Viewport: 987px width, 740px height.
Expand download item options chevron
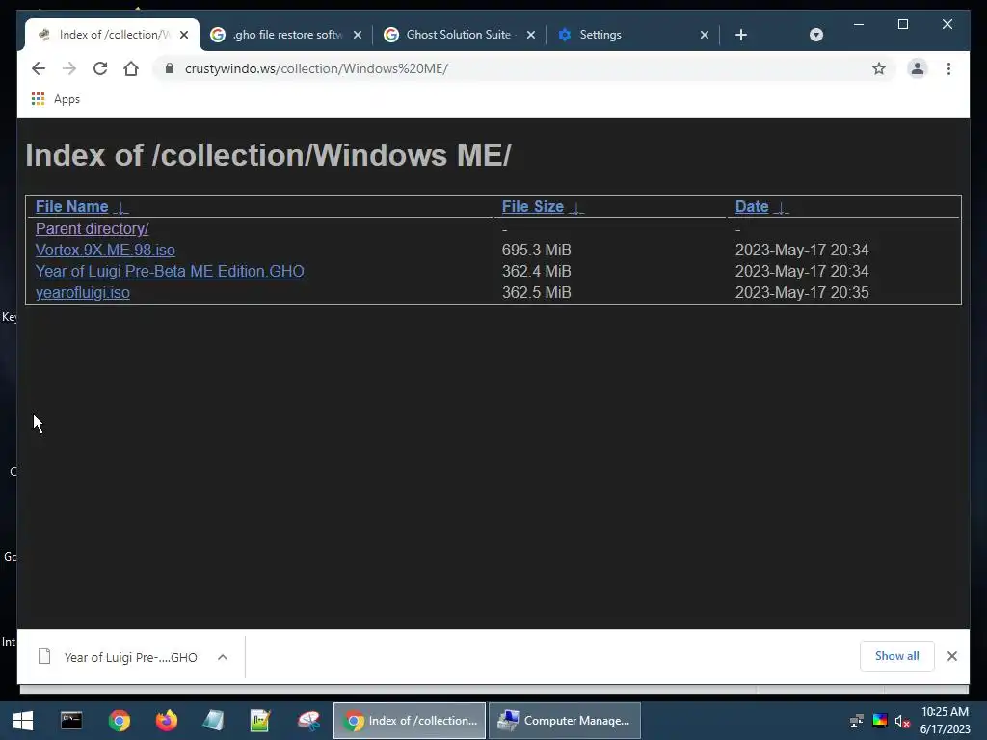(223, 657)
